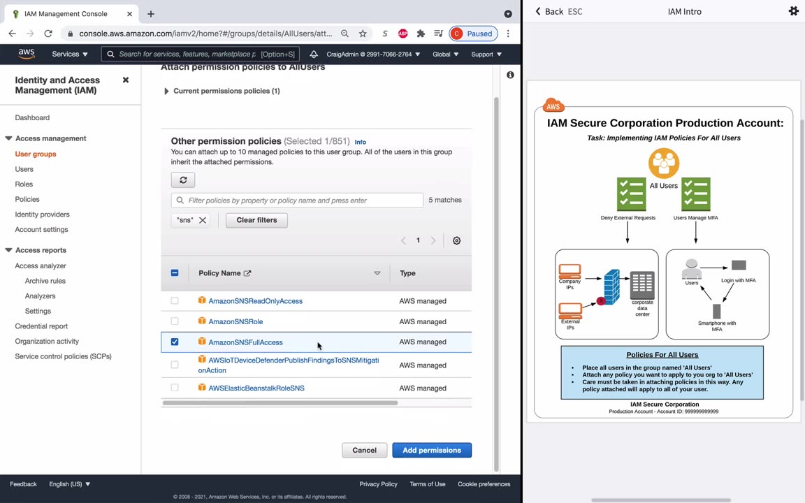
Task: Click the AWS logo home icon
Action: pos(26,54)
